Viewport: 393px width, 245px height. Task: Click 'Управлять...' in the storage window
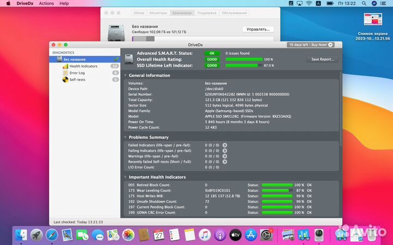[258, 29]
